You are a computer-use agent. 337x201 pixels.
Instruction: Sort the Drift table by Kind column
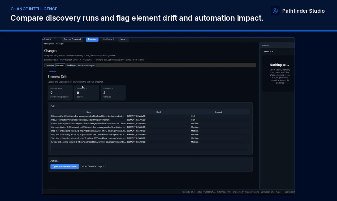pos(158,112)
